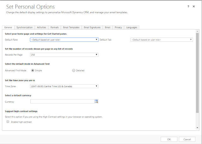Click the 'Set the time zone you are in' heading
This screenshot has height=144, width=202.
pos(20,80)
